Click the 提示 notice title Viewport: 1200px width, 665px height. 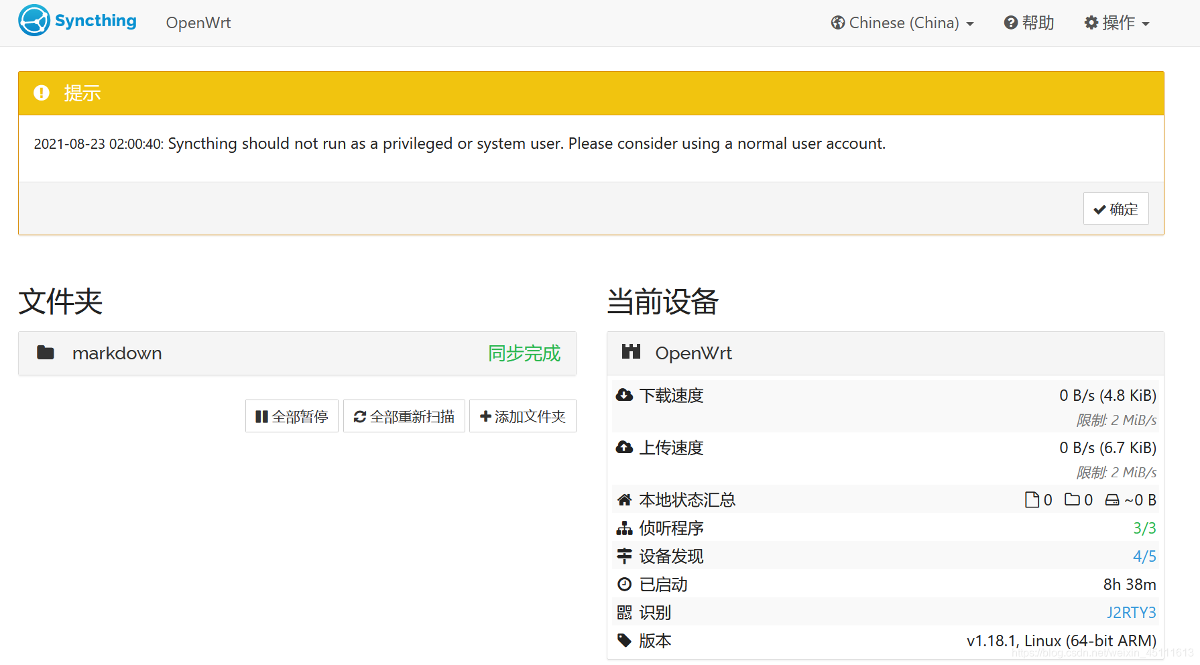click(82, 93)
